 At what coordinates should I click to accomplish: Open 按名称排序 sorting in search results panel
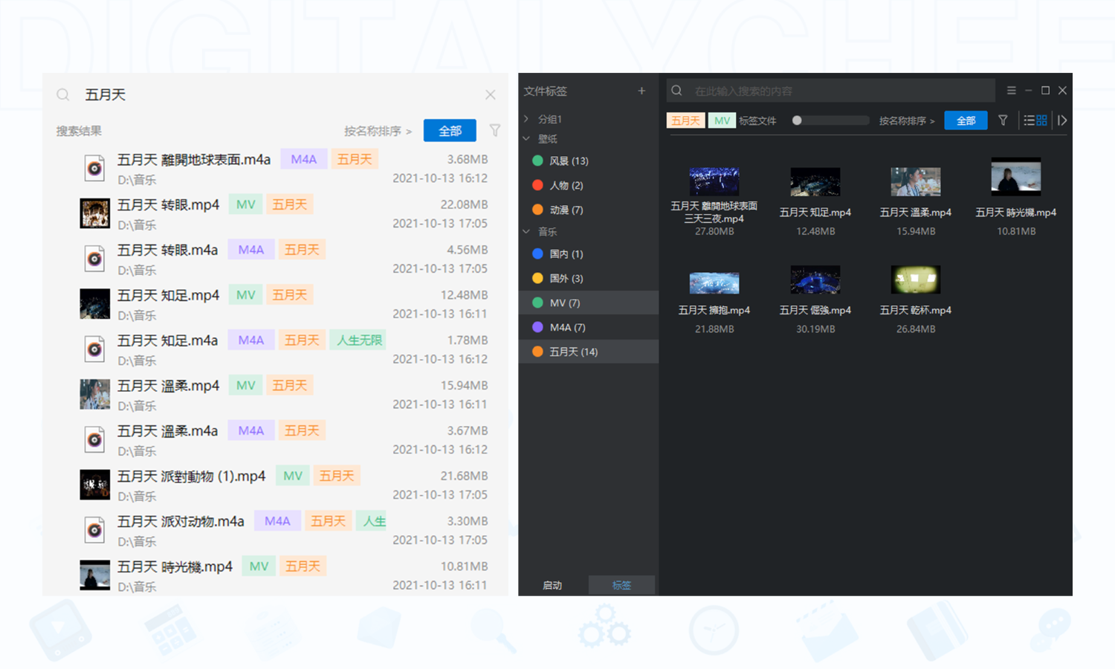(378, 131)
